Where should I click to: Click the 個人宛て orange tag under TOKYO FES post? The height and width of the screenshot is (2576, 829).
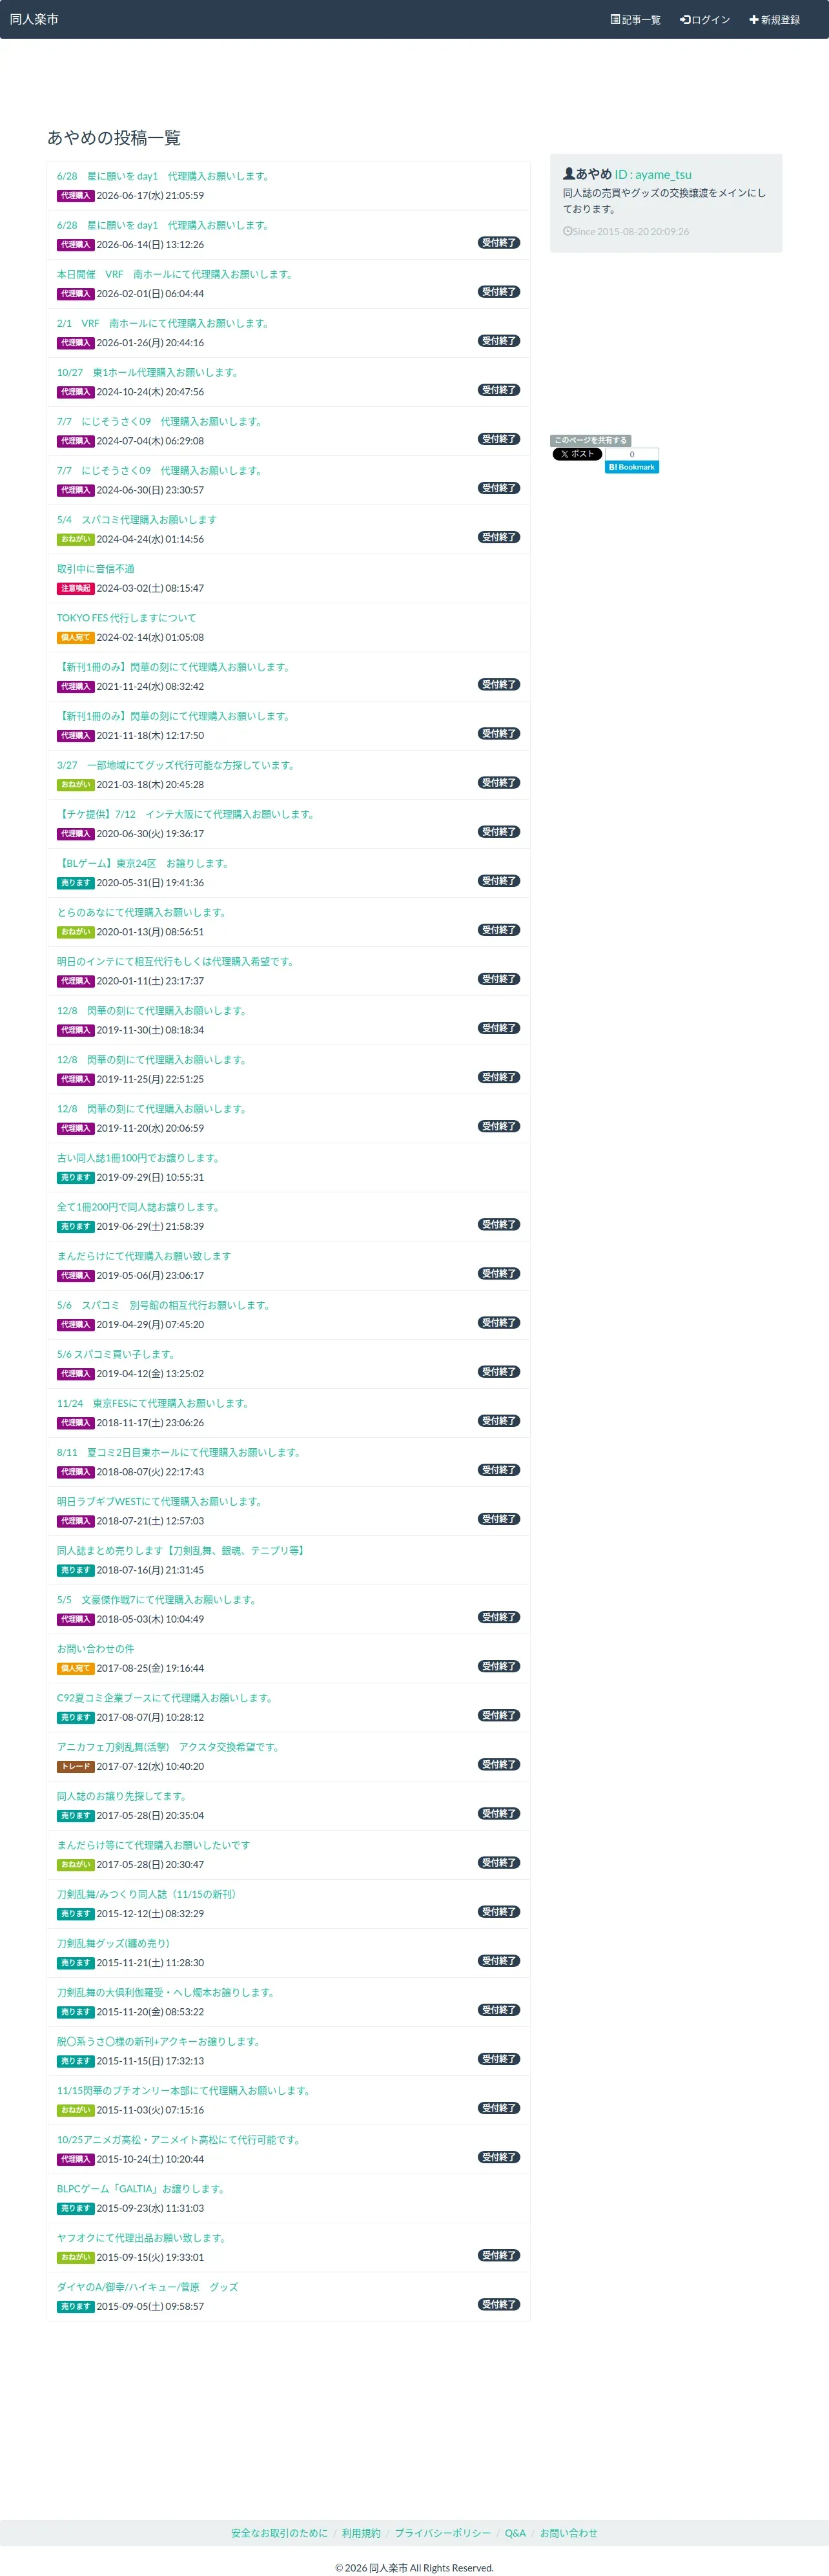click(x=75, y=637)
